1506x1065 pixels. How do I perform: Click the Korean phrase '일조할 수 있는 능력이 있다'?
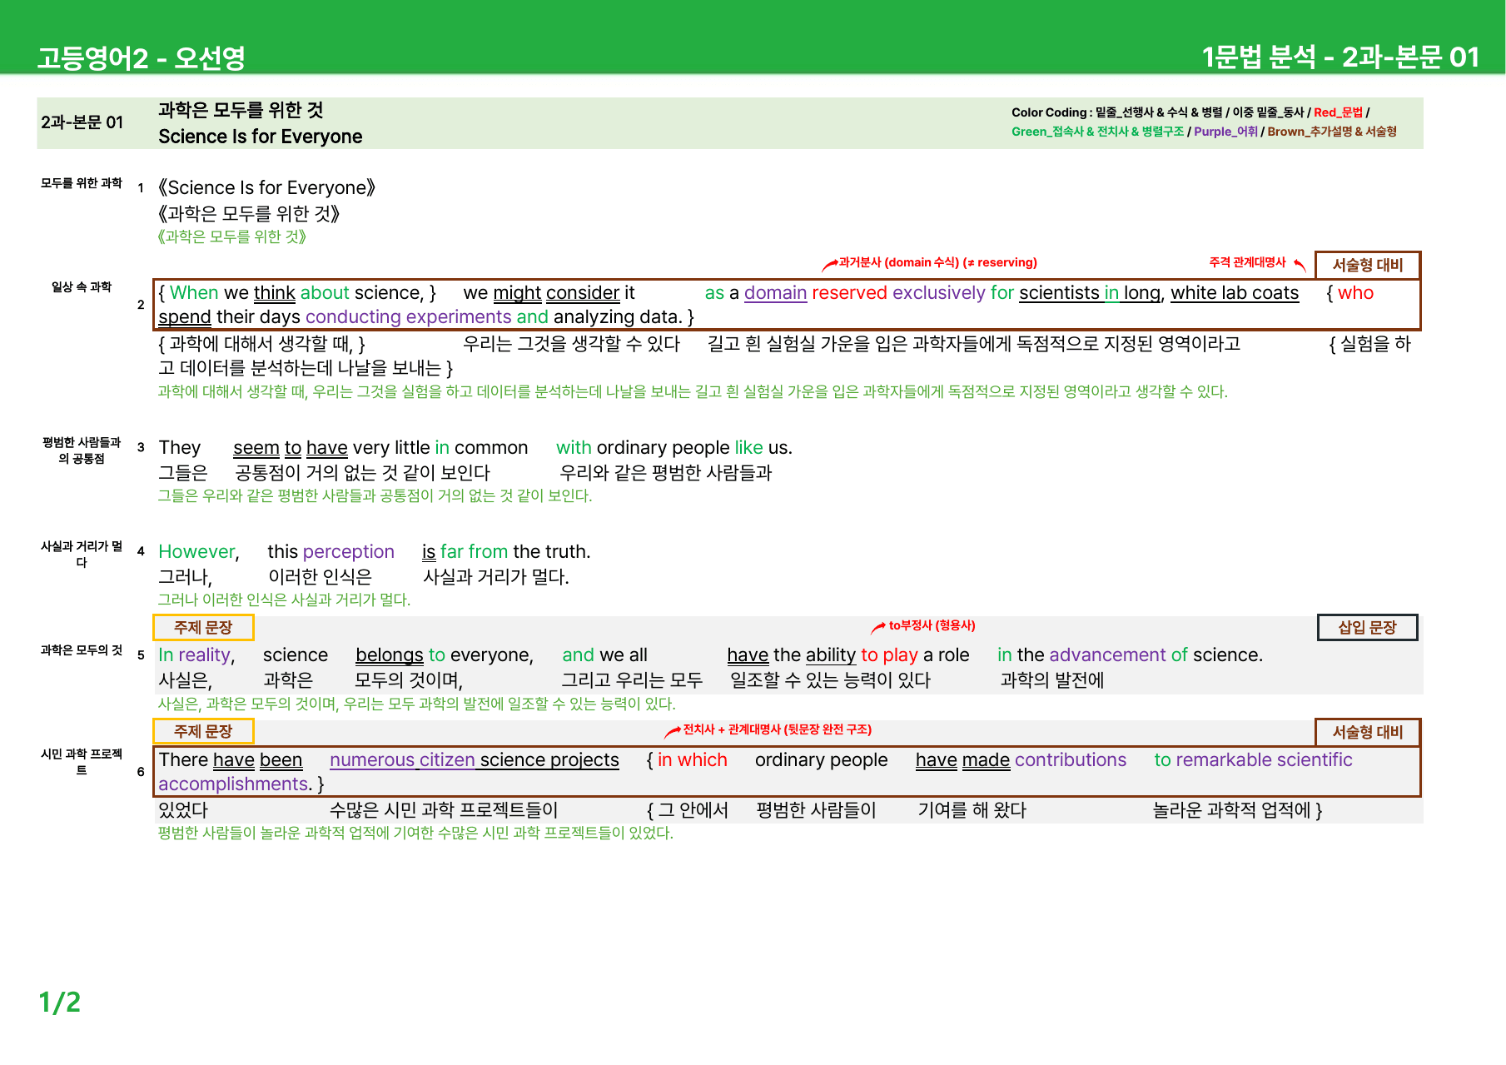pyautogui.click(x=831, y=680)
